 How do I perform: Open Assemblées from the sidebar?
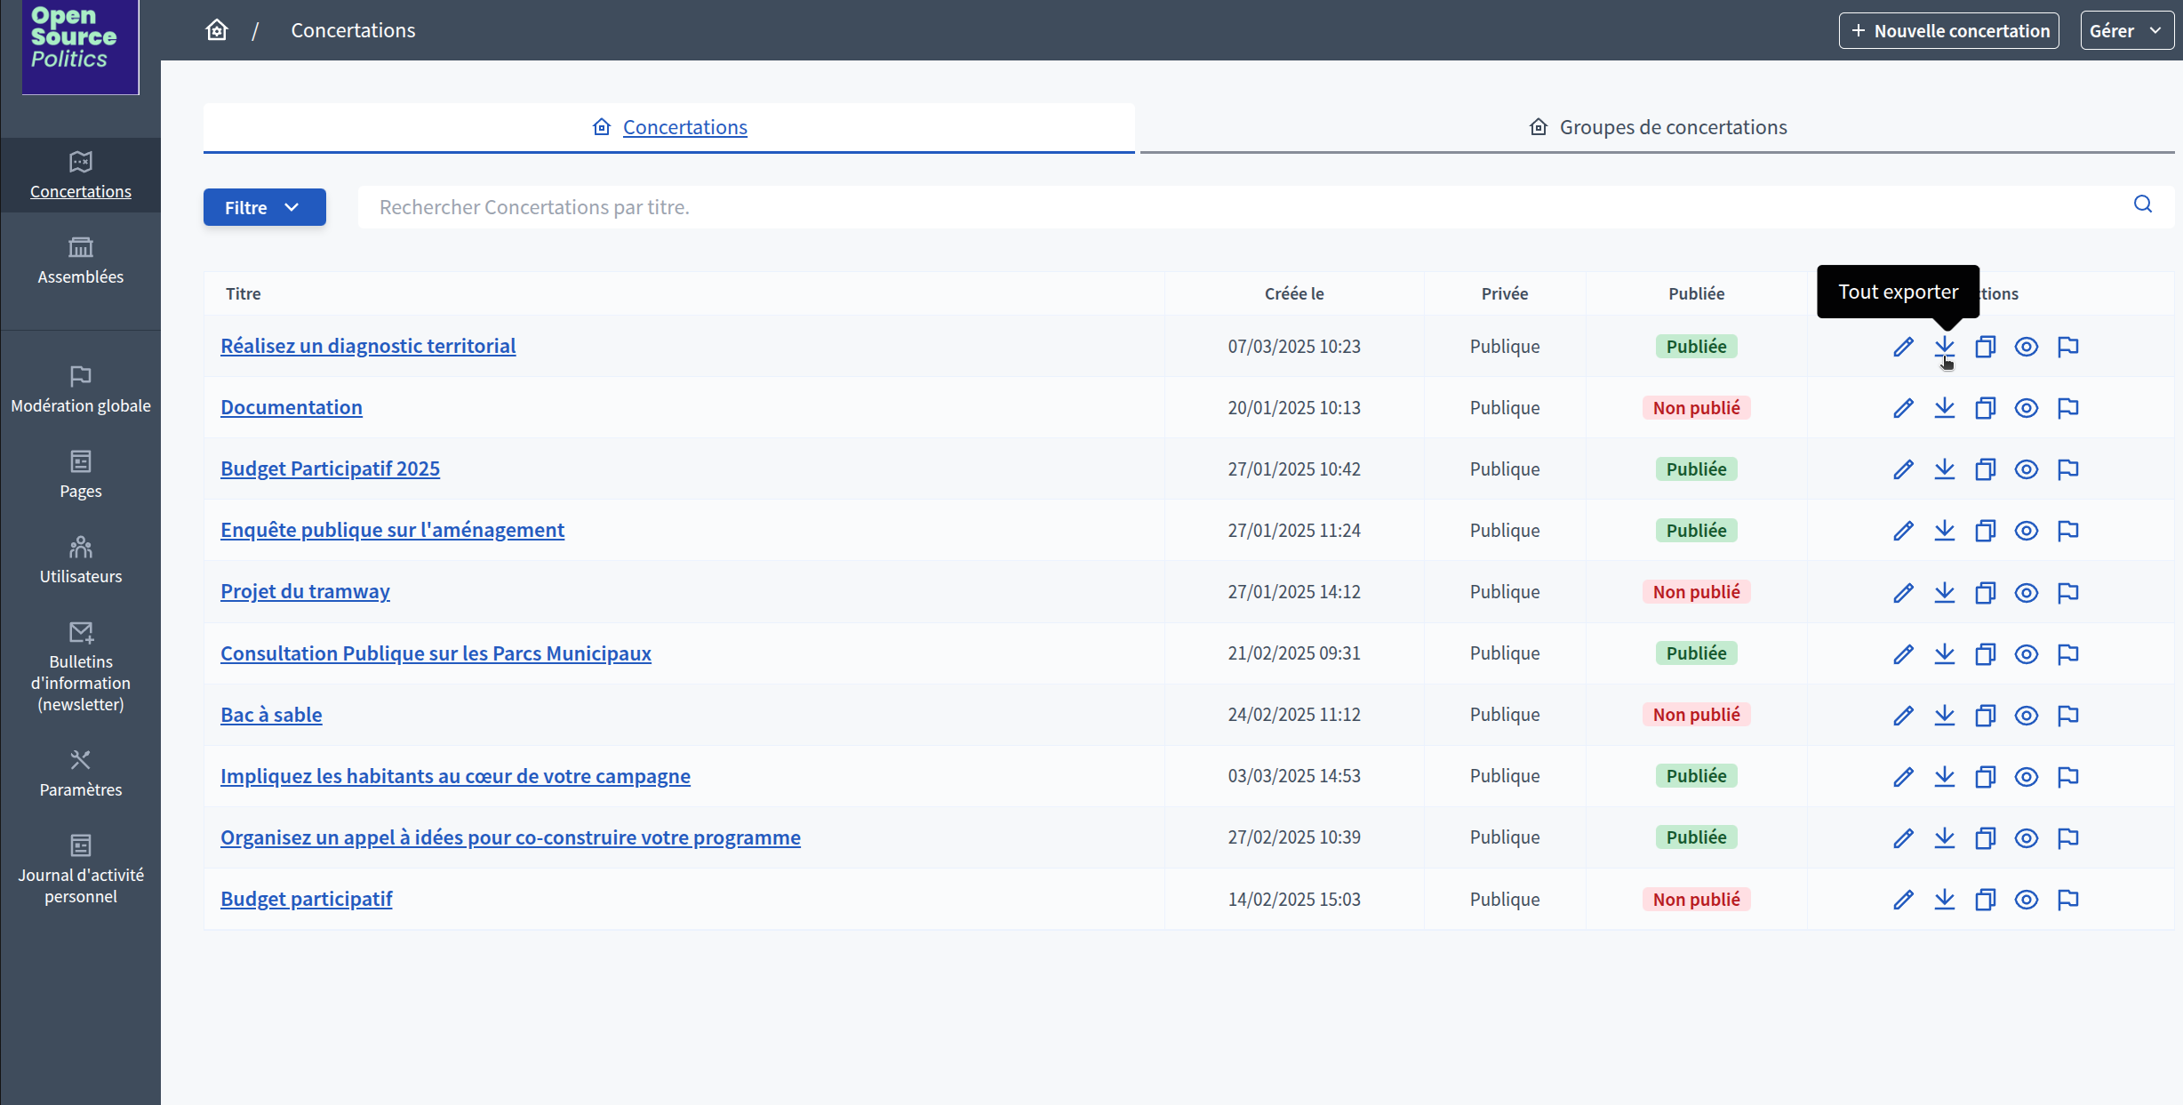[x=80, y=260]
